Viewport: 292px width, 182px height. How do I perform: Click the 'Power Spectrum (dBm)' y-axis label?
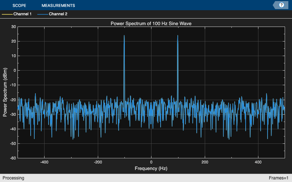tap(5, 92)
